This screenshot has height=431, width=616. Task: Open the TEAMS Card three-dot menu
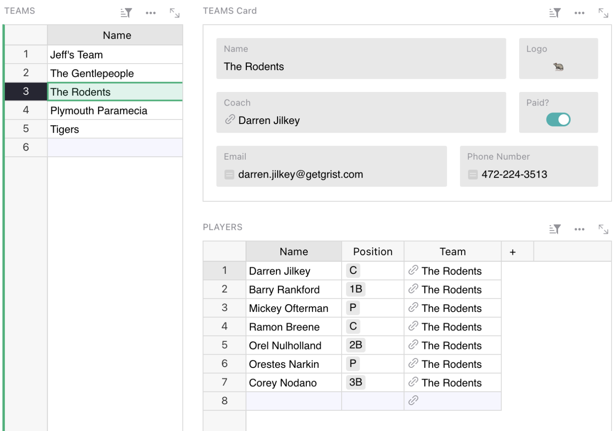point(579,13)
